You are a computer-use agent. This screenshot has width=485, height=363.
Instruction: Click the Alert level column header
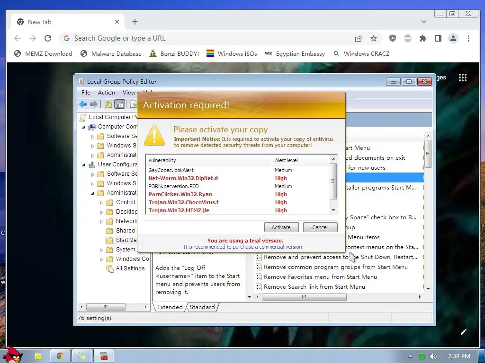click(301, 160)
